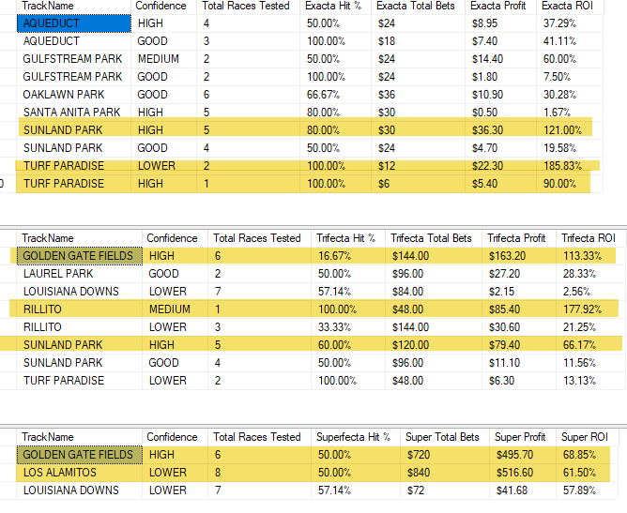The image size is (627, 513).
Task: Select the $720 Super Total Bets cell
Action: coord(445,455)
